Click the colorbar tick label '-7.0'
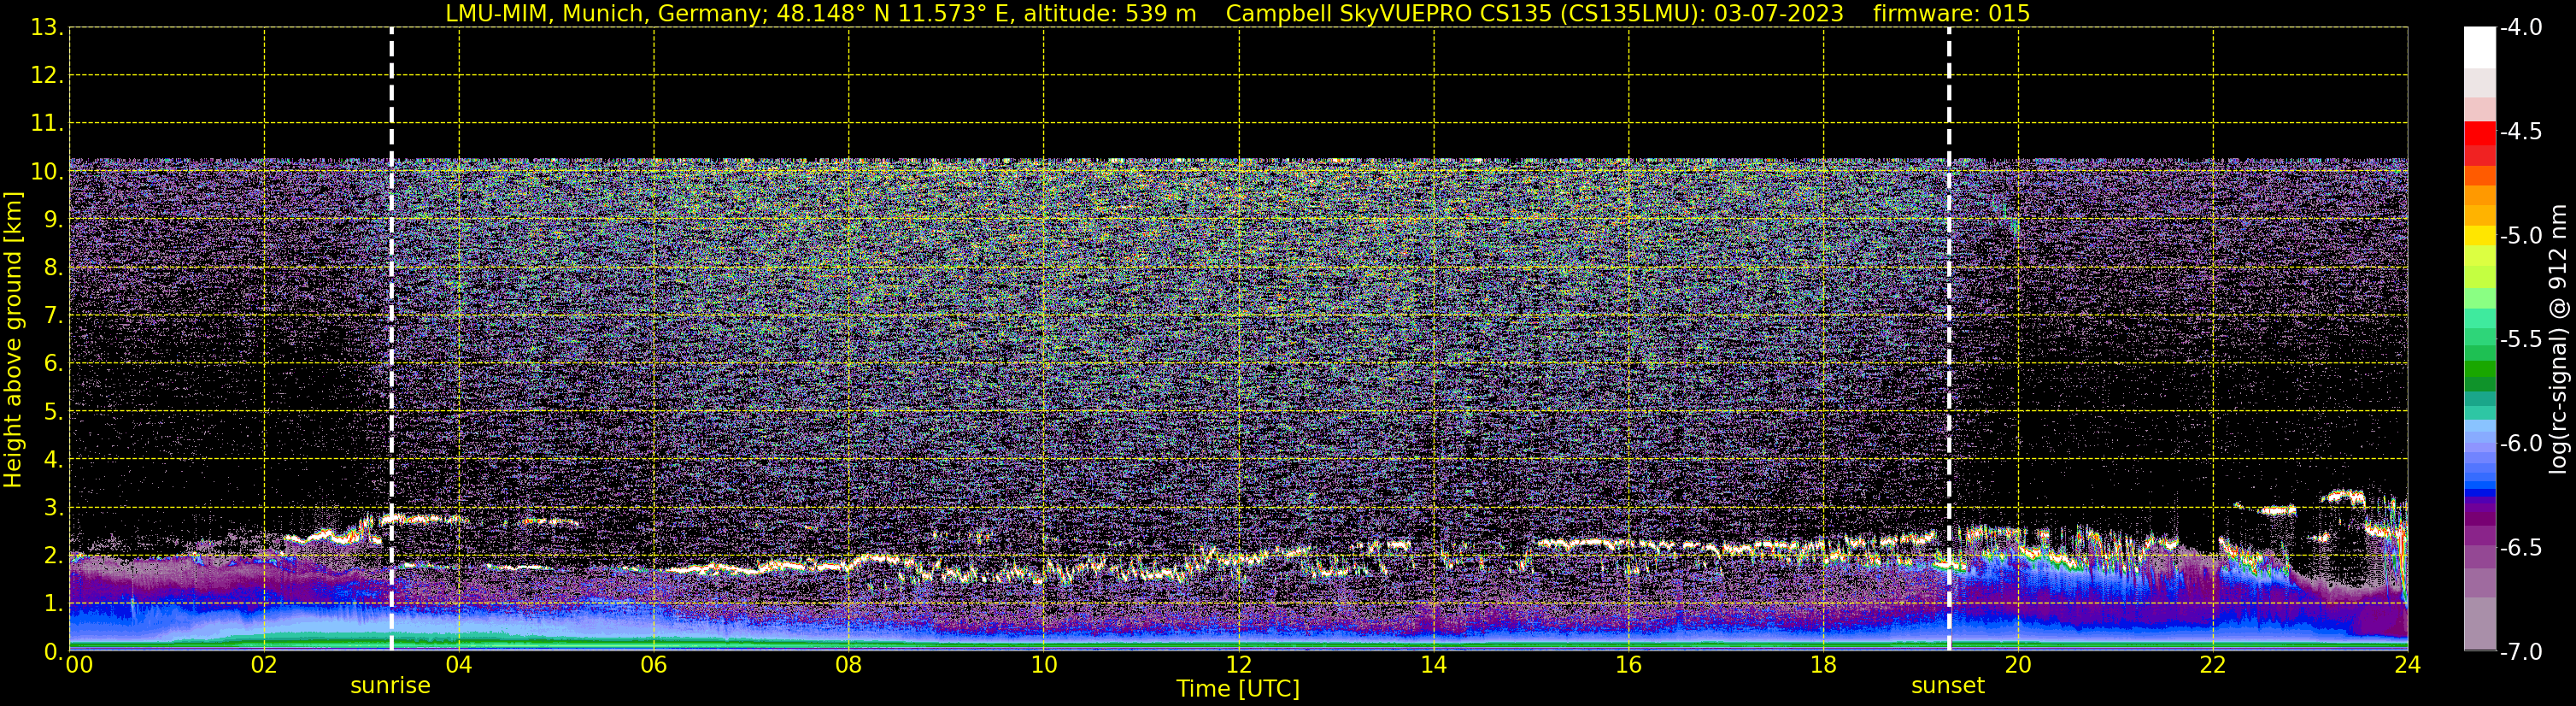Viewport: 2576px width, 706px height. click(x=2520, y=652)
